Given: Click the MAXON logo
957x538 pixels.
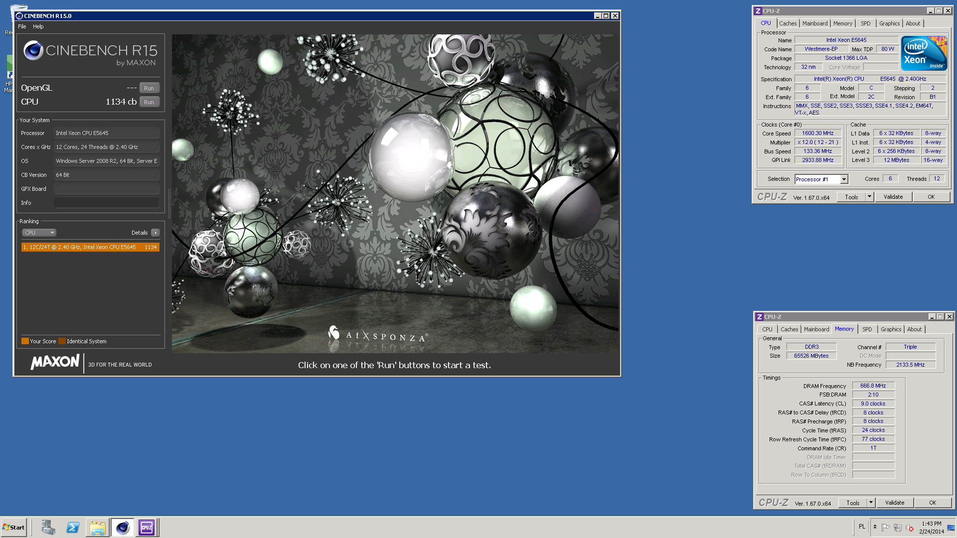Looking at the screenshot, I should [x=55, y=362].
